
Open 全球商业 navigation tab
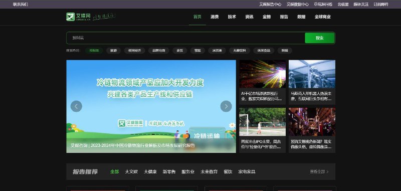323,17
